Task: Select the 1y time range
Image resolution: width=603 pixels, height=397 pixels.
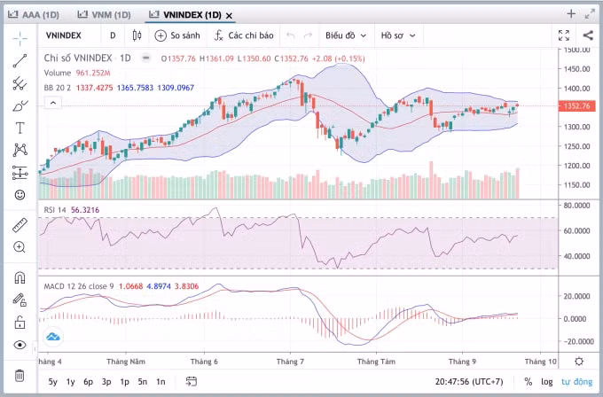Action: pyautogui.click(x=70, y=382)
